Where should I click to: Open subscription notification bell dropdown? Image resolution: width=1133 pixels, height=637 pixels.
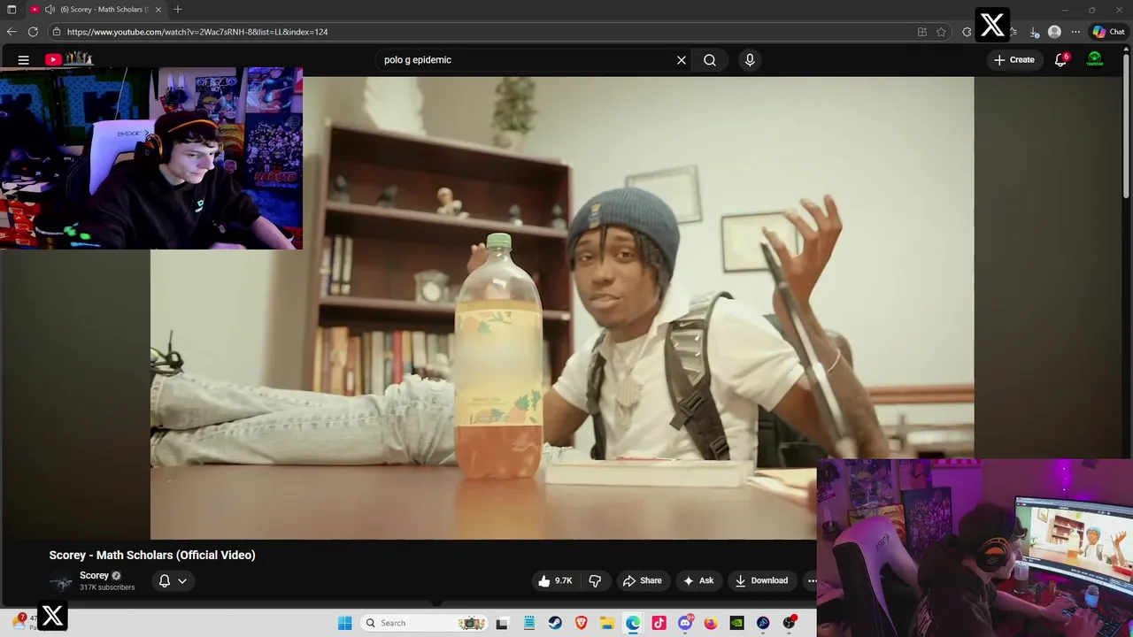(173, 581)
